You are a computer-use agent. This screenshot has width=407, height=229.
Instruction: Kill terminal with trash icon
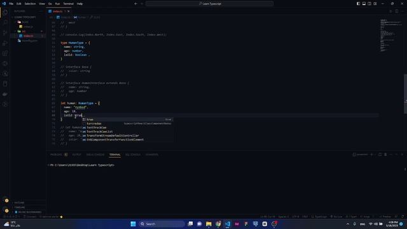[x=385, y=155]
